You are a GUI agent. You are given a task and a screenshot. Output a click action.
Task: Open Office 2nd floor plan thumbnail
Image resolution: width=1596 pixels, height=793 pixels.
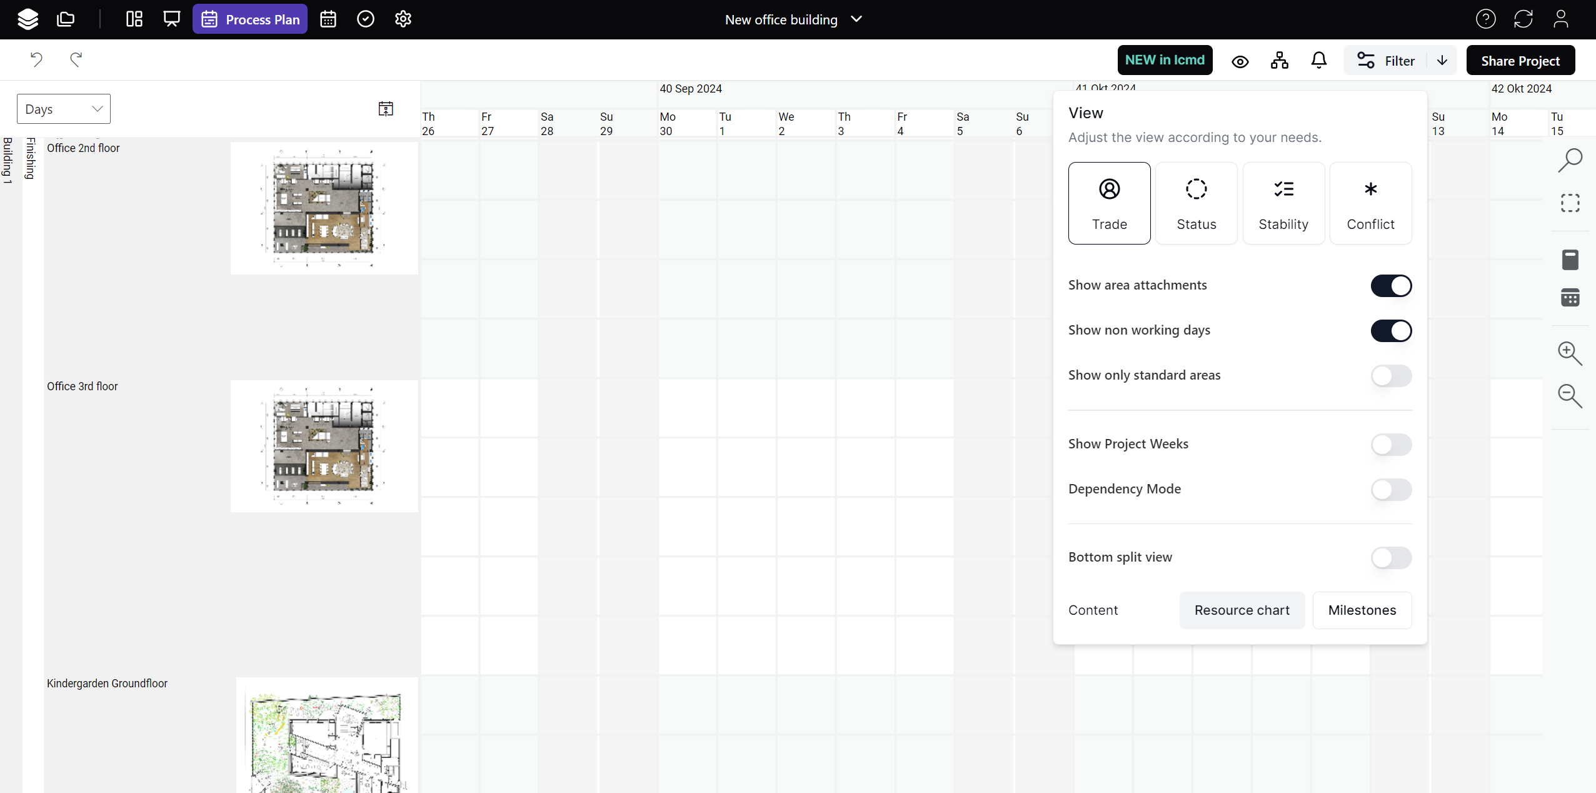click(324, 208)
